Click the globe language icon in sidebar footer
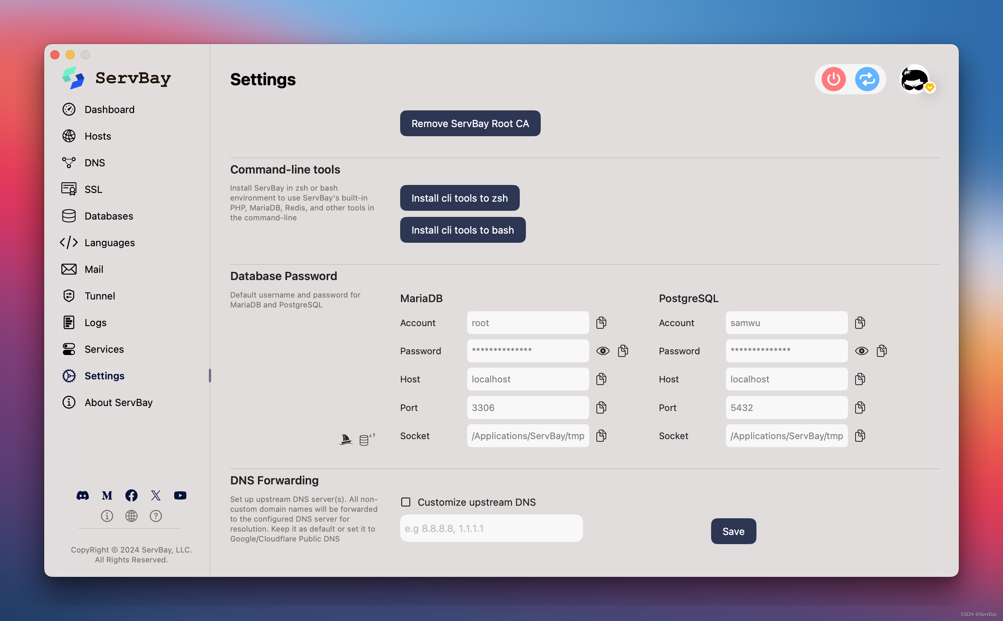 [131, 516]
